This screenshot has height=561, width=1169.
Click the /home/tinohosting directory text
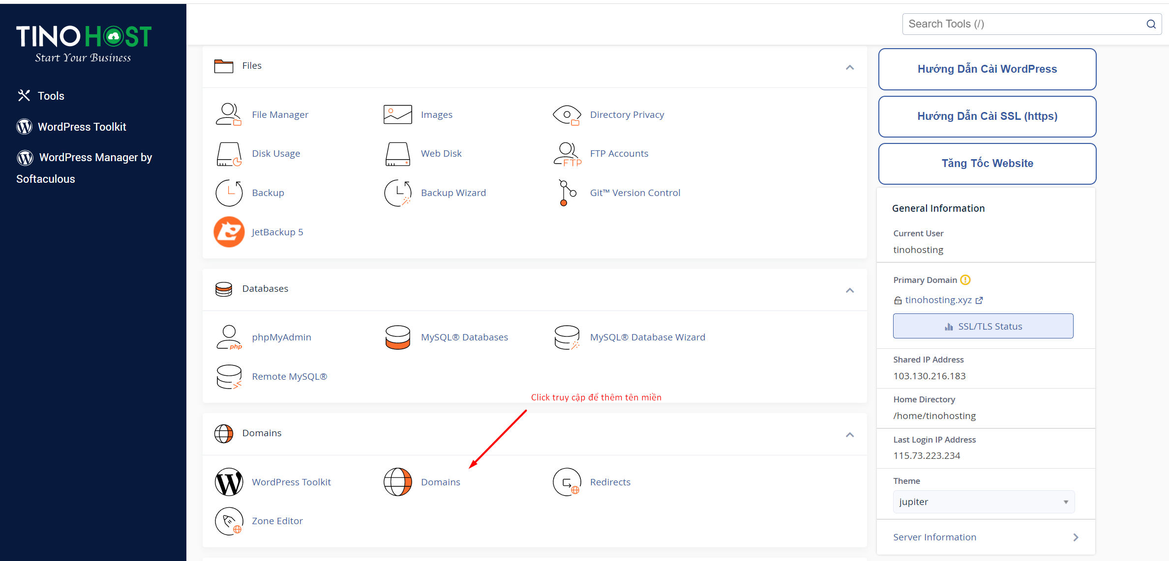(934, 416)
